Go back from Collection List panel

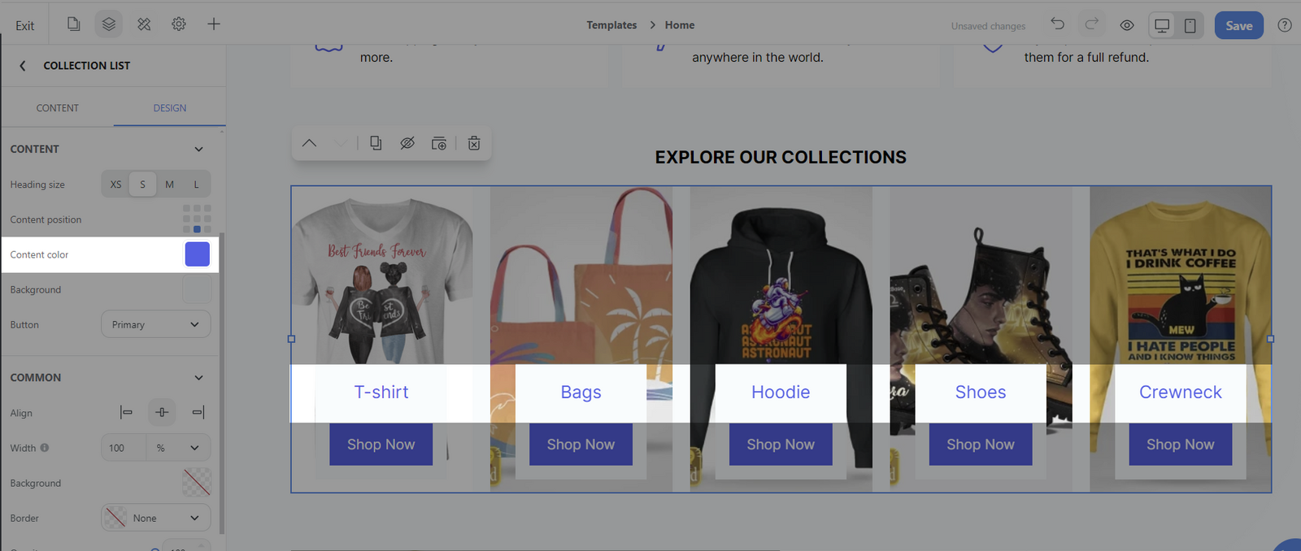[x=23, y=66]
